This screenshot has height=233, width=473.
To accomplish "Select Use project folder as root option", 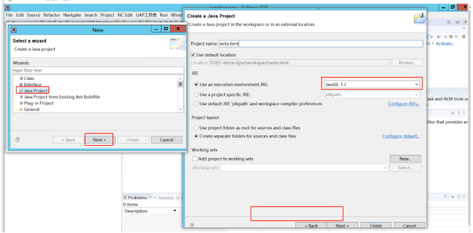I will [197, 128].
